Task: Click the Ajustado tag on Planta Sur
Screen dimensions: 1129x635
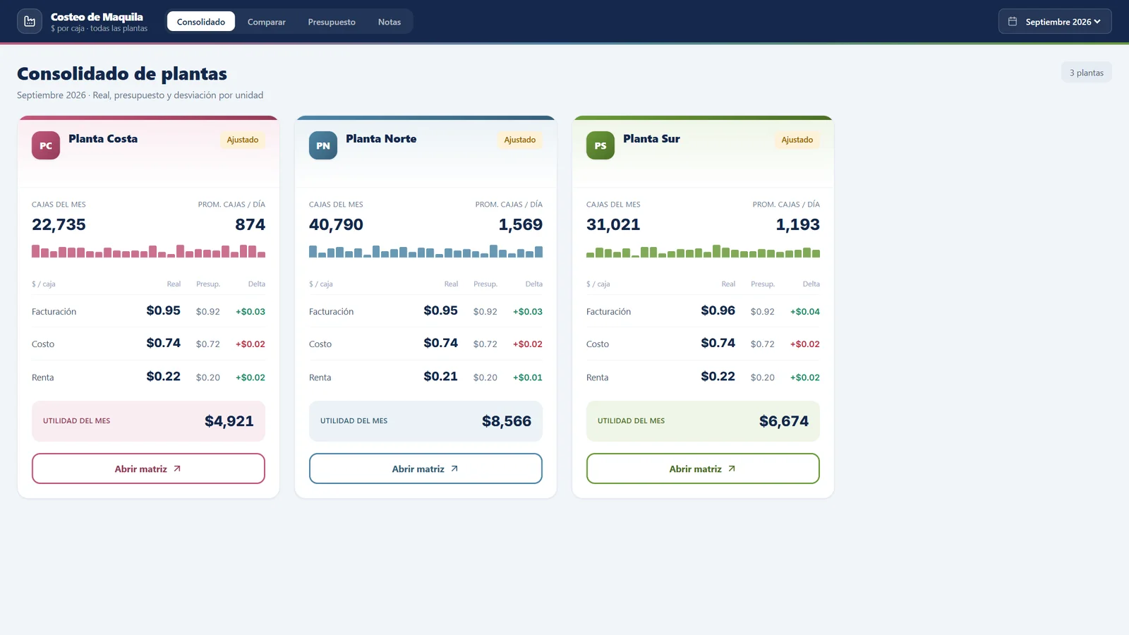Action: [797, 140]
